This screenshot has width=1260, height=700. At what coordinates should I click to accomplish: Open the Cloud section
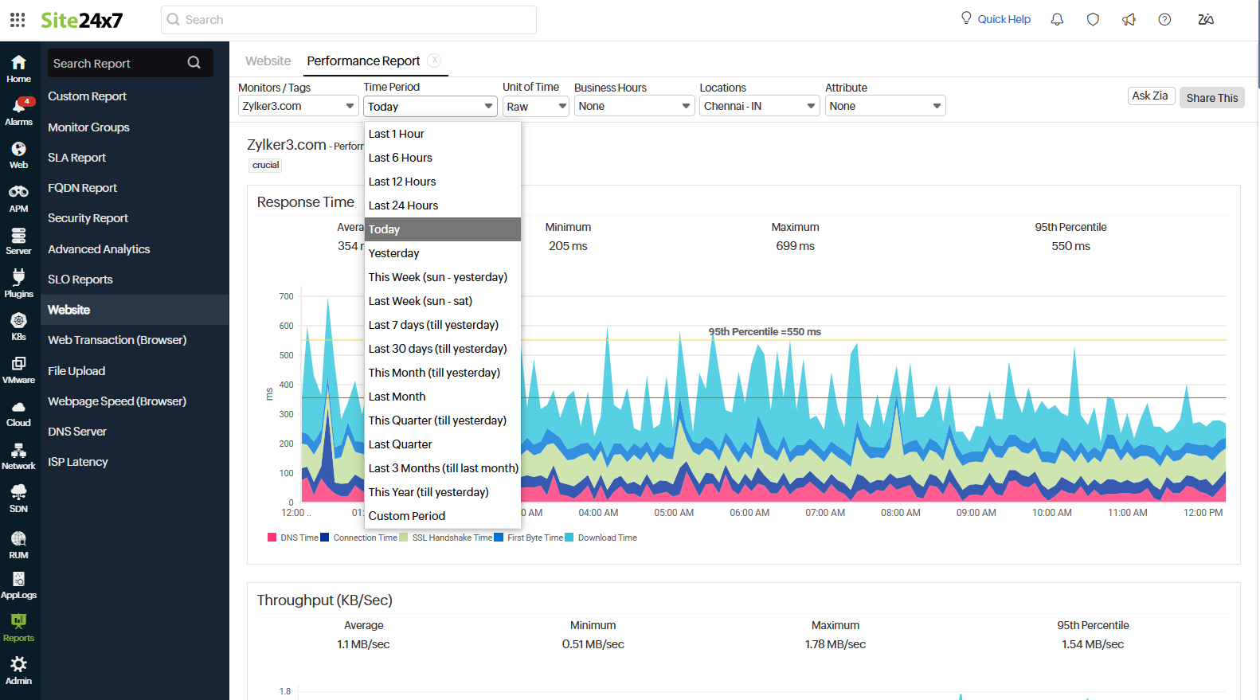point(19,413)
